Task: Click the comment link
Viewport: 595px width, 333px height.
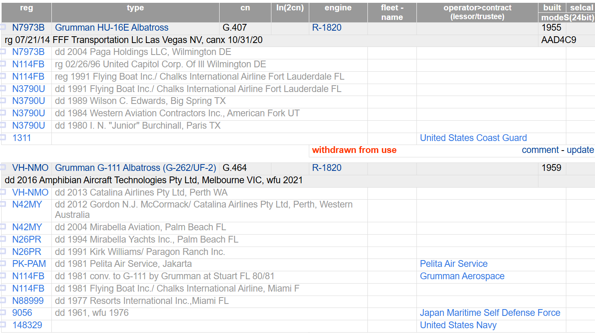Action: tap(540, 150)
